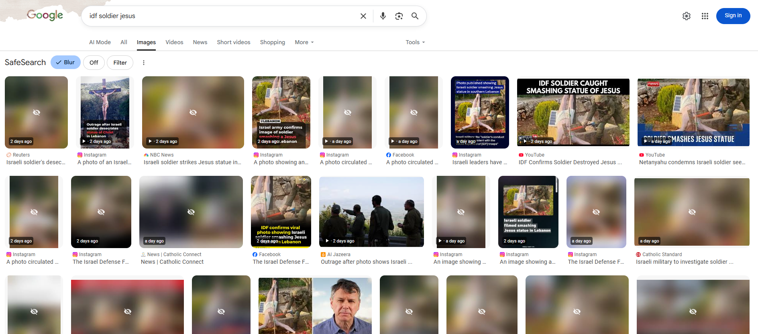Open 'Israeli soldier's desec...' Reuters result

pos(36,162)
